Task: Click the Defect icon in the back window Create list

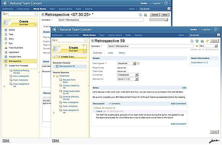Action: tap(6, 30)
